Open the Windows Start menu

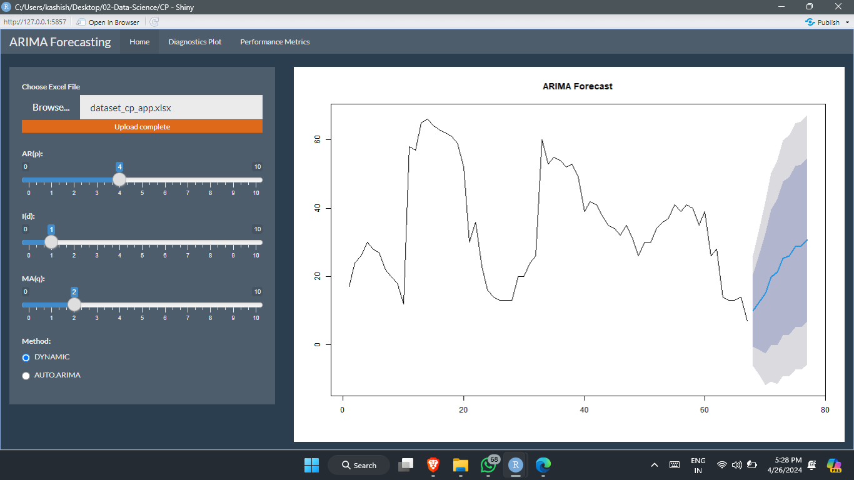coord(311,465)
